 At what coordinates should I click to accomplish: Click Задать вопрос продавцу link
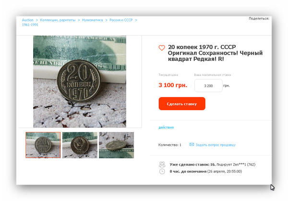tap(216, 145)
